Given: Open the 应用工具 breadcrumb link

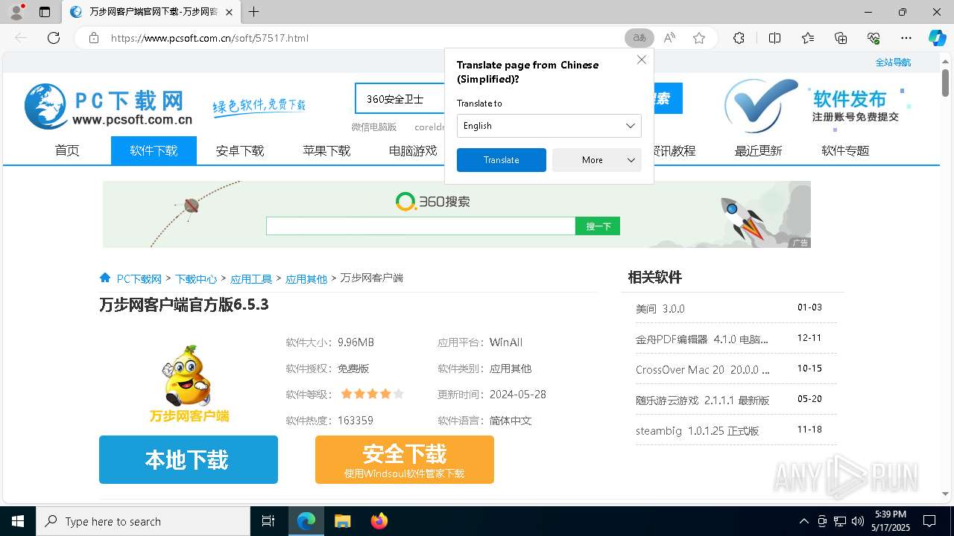Looking at the screenshot, I should pyautogui.click(x=251, y=278).
